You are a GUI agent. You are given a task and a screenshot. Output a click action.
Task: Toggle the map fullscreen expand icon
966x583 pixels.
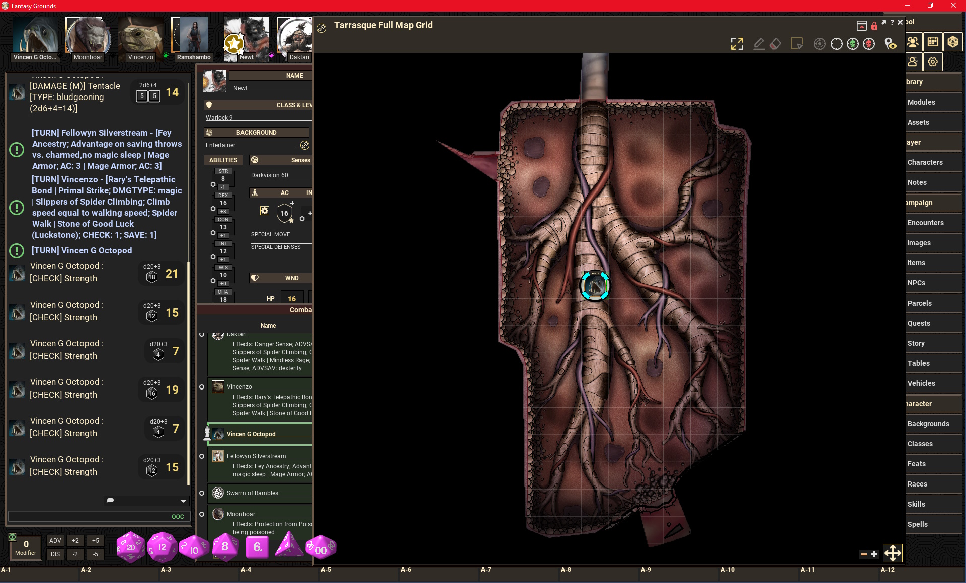(737, 44)
